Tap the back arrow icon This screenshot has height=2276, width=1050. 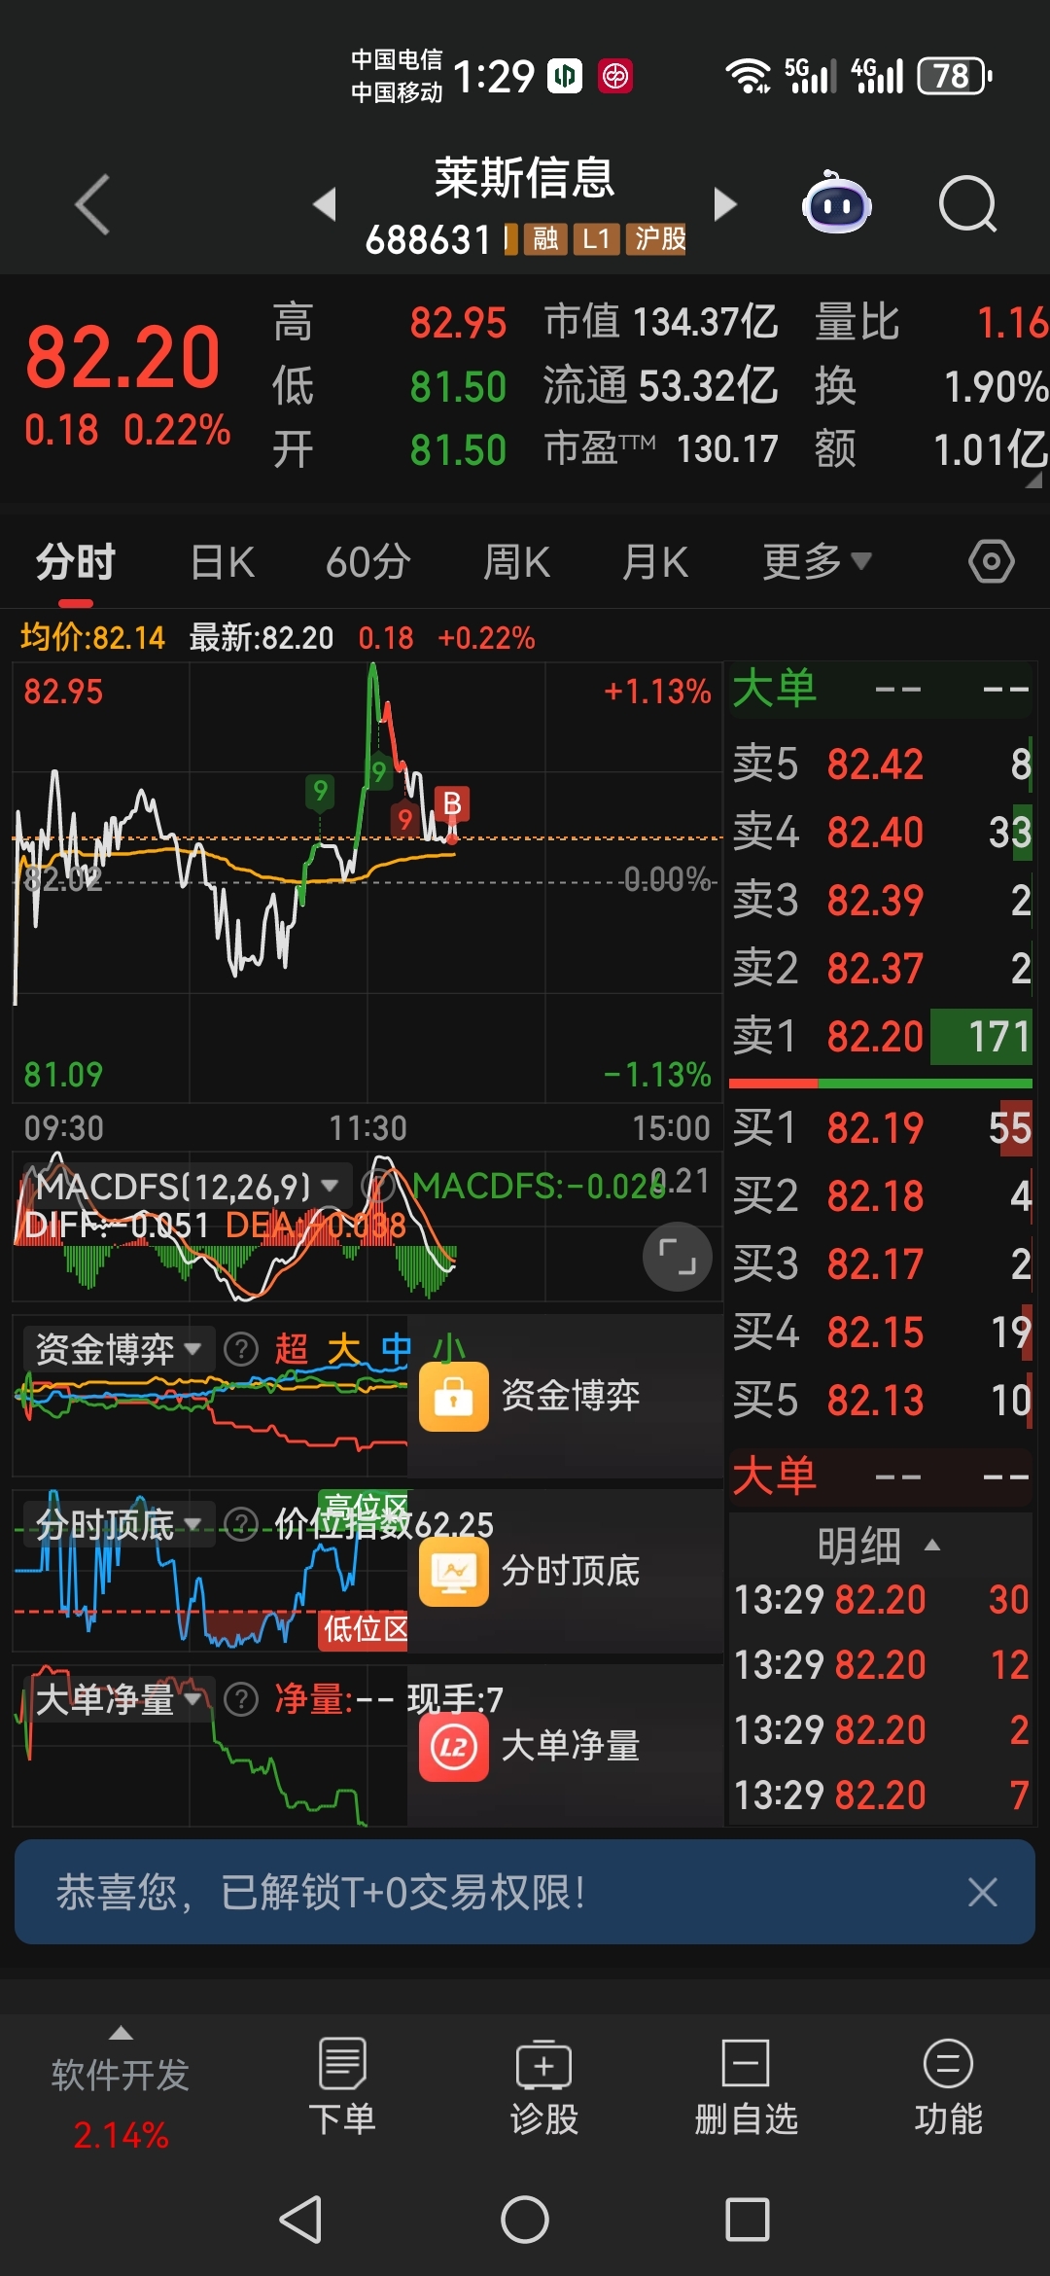(x=92, y=205)
